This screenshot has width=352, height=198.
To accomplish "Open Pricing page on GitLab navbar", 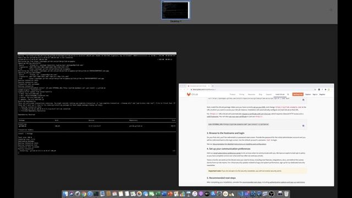I will click(x=241, y=95).
